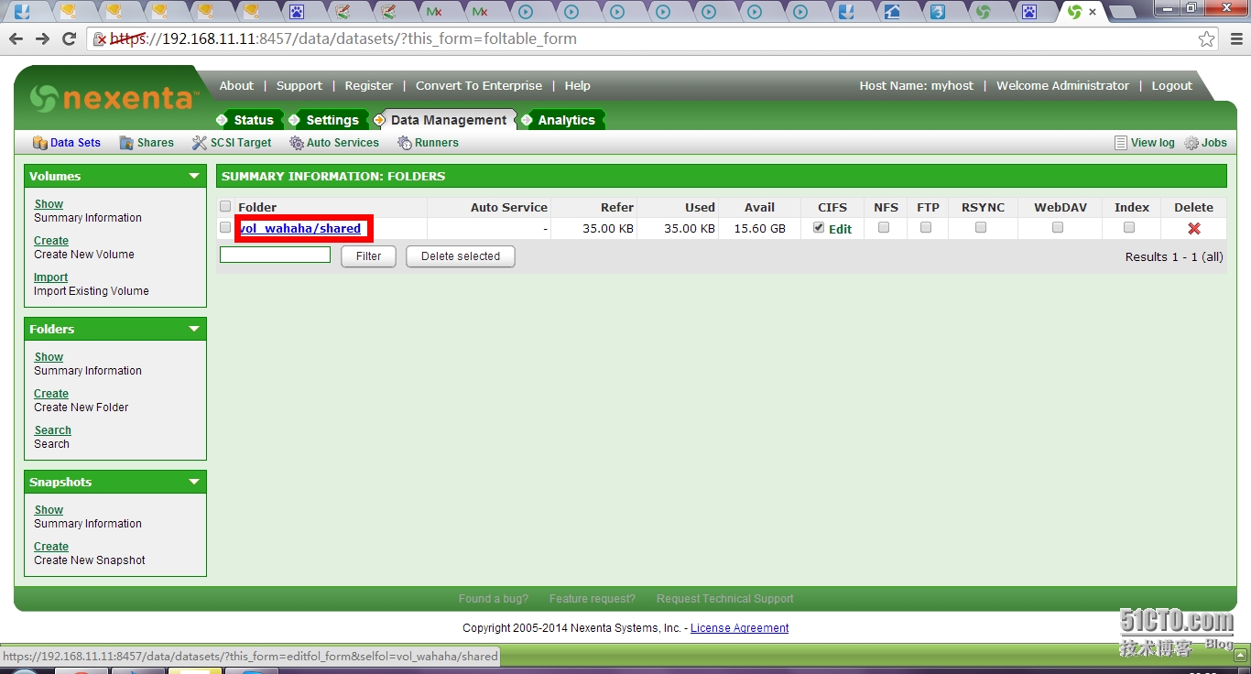Click Show under Volumes

(49, 204)
